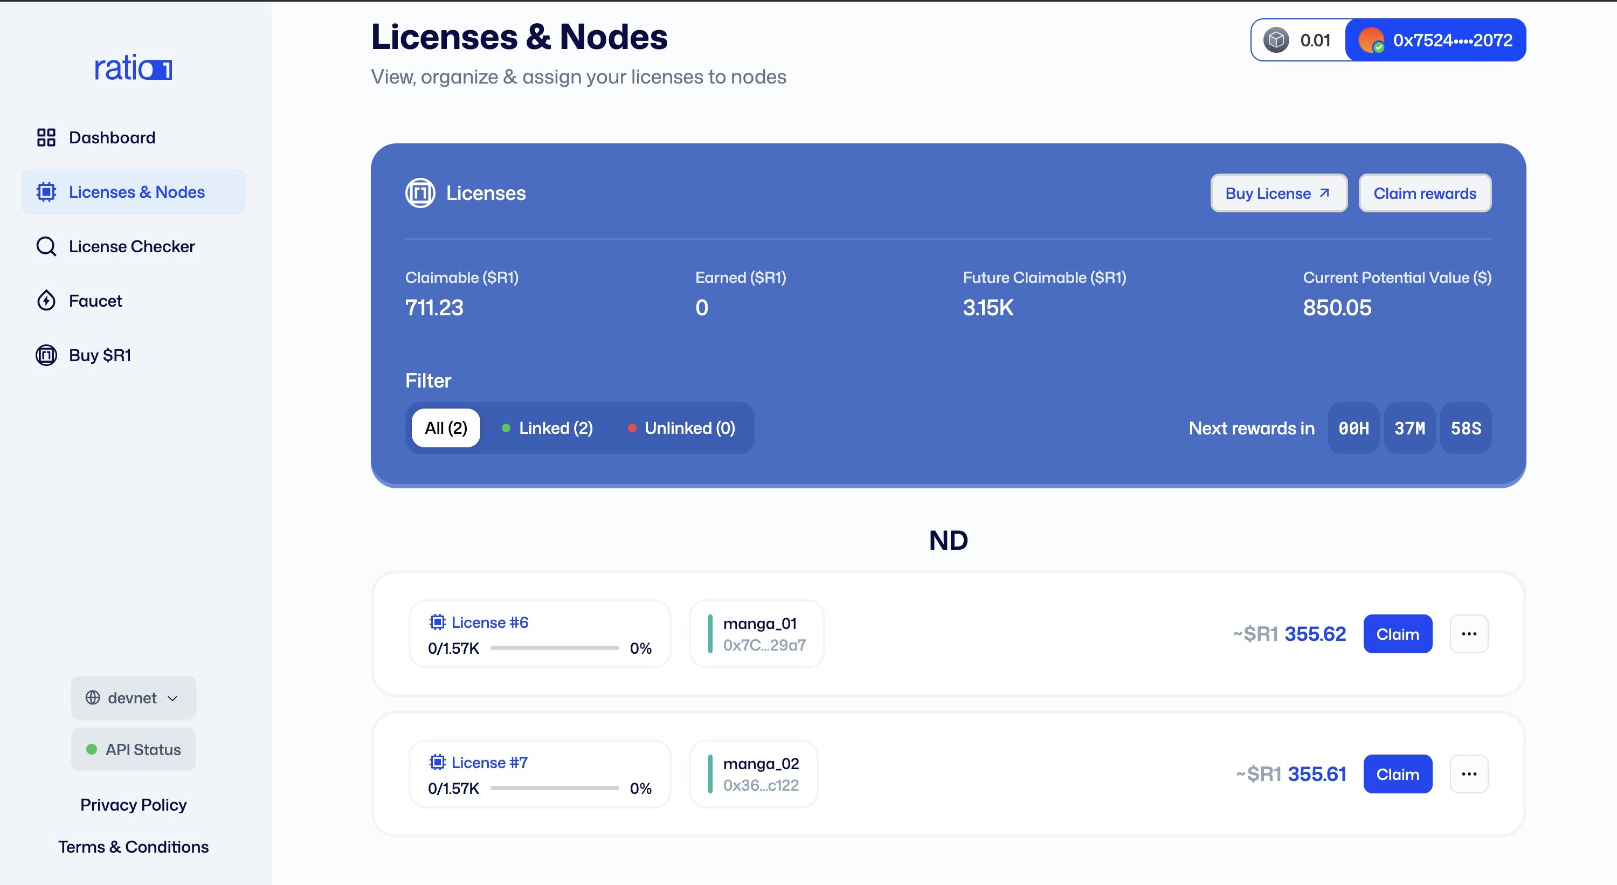Click the manga_01 node card
The height and width of the screenshot is (885, 1617).
(x=756, y=634)
